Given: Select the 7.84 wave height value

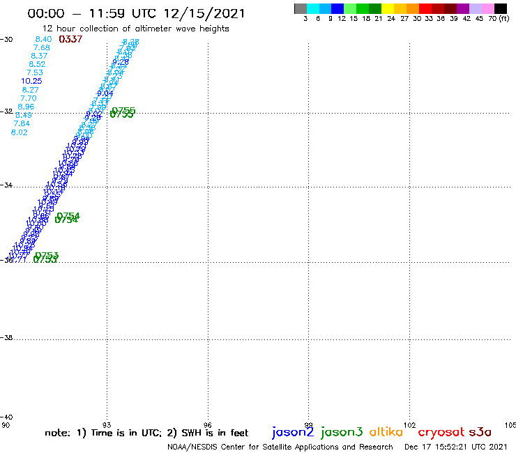Looking at the screenshot, I should pos(22,123).
